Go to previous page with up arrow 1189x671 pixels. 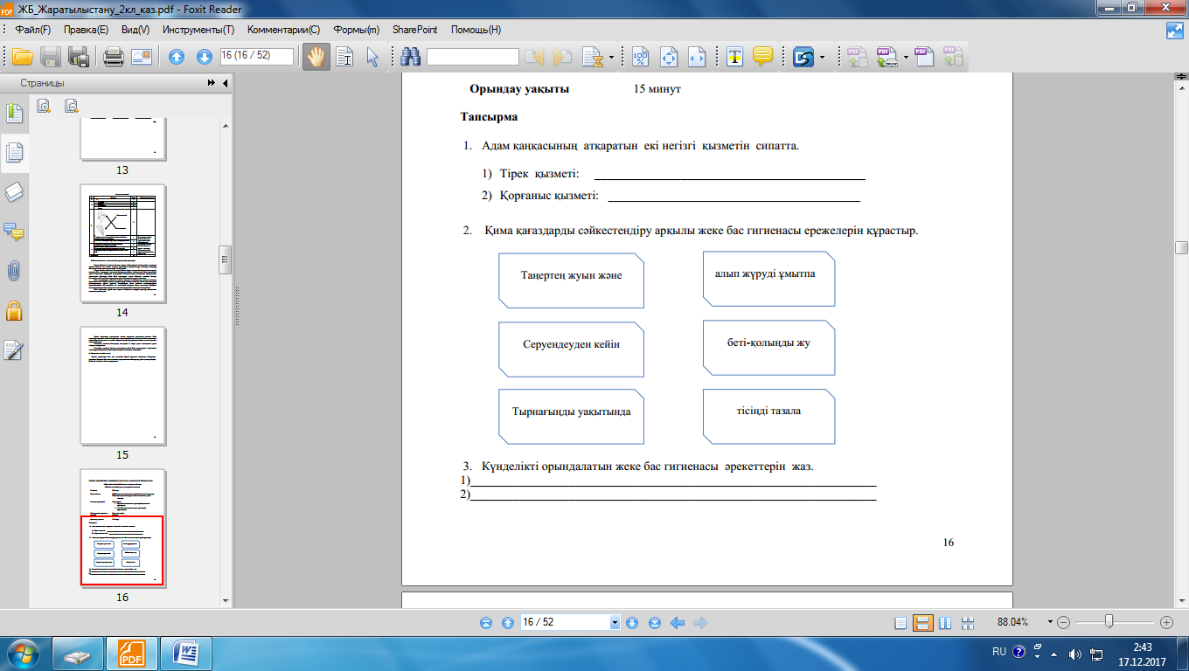click(x=177, y=58)
